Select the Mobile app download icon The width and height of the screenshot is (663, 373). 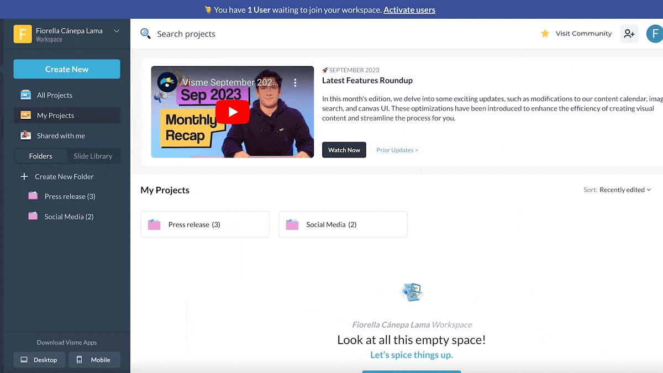coord(80,360)
